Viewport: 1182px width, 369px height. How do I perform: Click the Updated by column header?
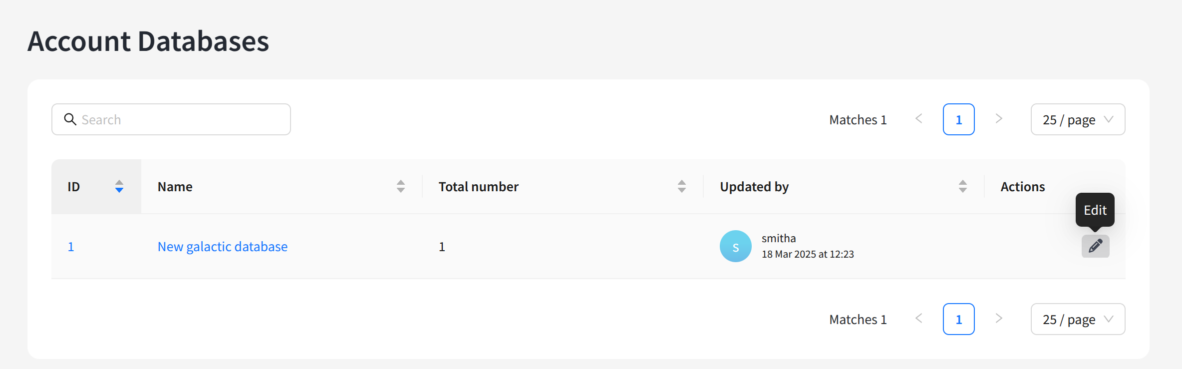pyautogui.click(x=754, y=187)
